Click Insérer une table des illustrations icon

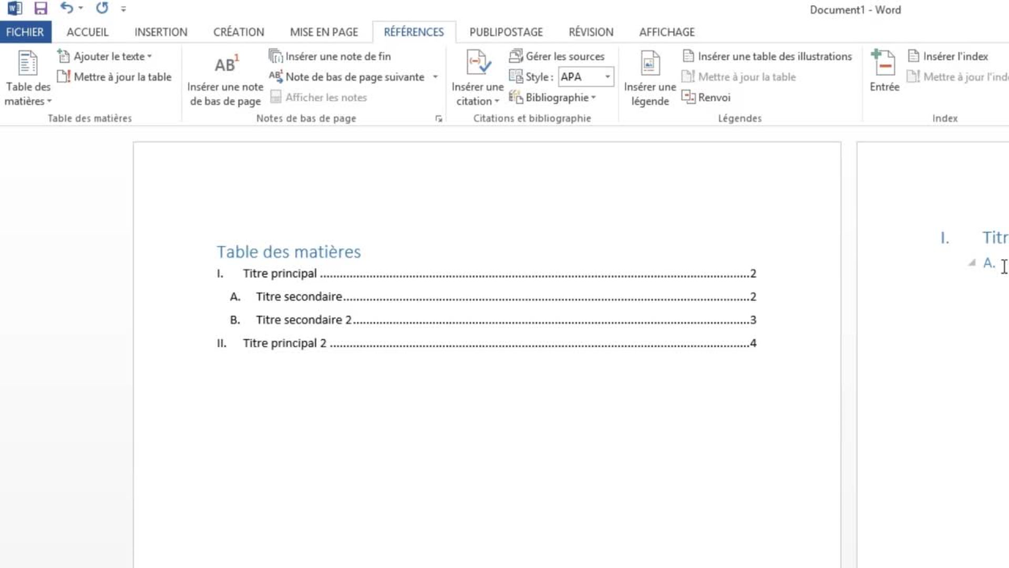(688, 55)
